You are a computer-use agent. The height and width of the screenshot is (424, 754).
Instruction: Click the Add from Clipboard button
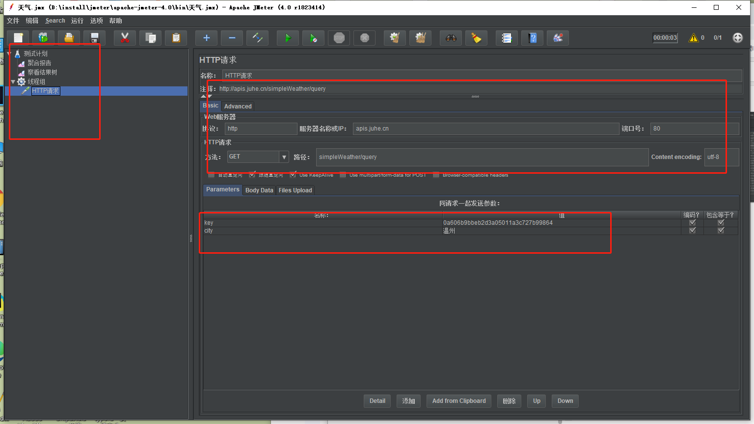point(459,401)
